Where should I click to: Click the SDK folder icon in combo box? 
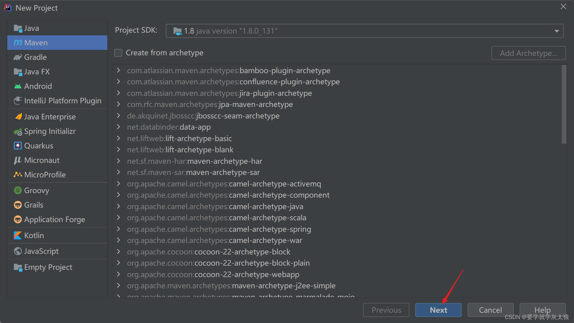178,31
